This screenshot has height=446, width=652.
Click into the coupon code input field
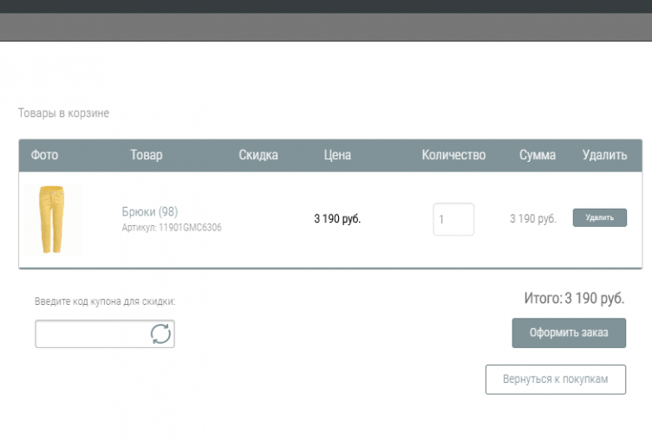[91, 334]
